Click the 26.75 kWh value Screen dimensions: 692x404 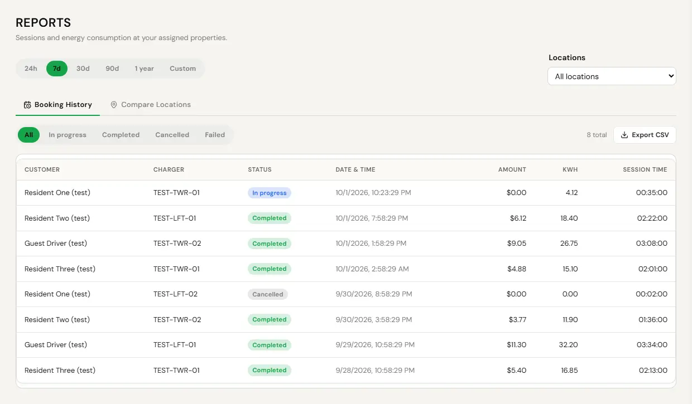tap(569, 244)
